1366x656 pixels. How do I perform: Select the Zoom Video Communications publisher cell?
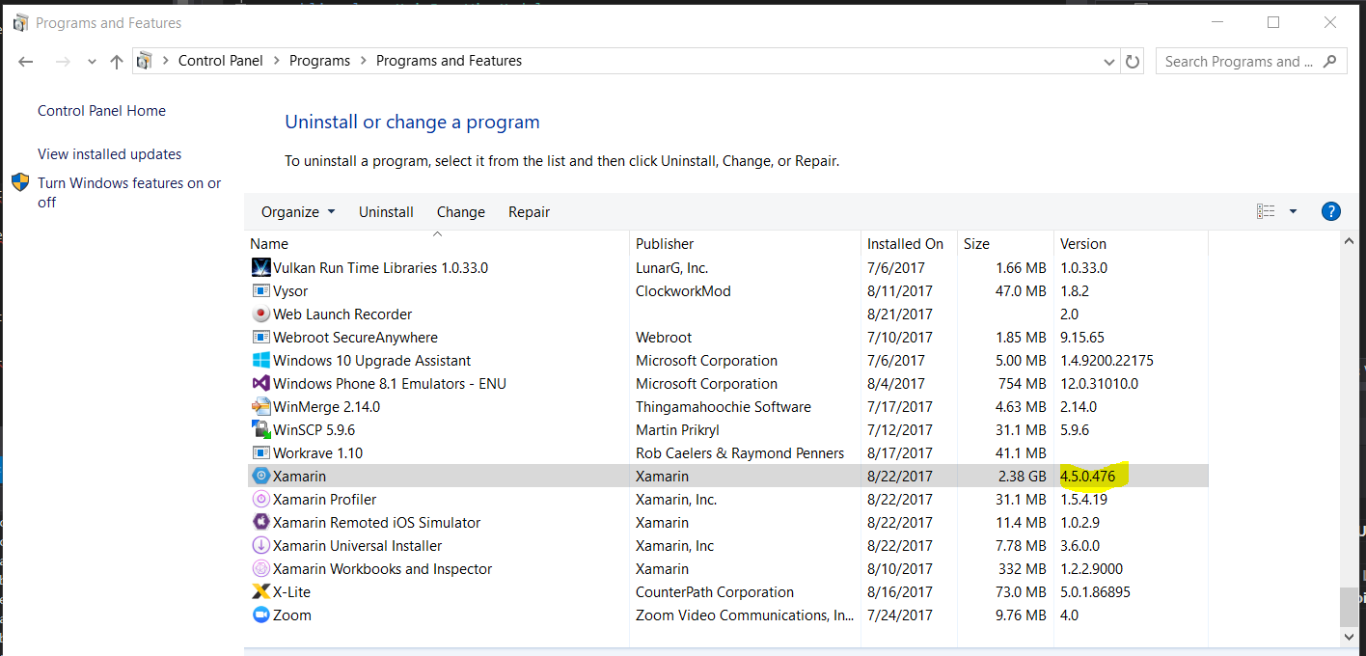coord(745,615)
